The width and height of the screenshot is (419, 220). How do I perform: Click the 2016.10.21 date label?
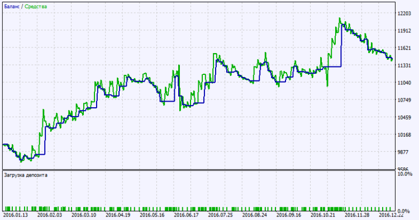(323, 214)
